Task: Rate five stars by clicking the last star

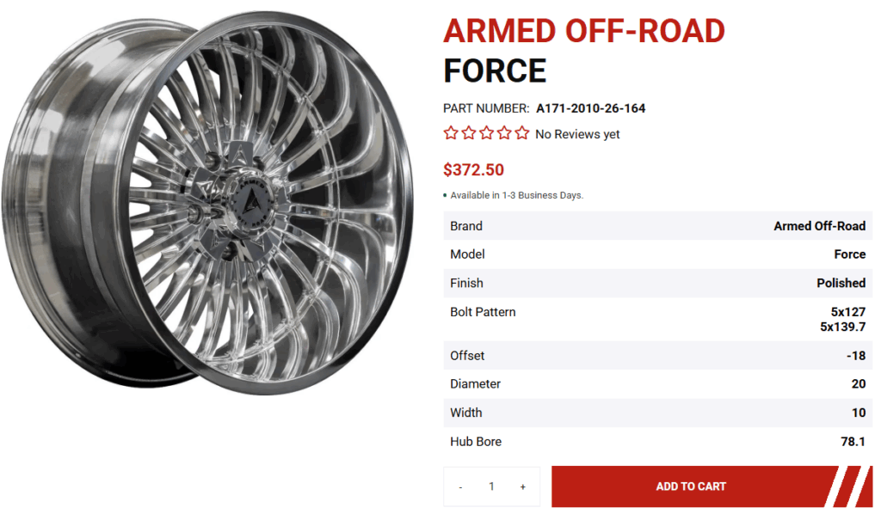Action: (x=522, y=133)
